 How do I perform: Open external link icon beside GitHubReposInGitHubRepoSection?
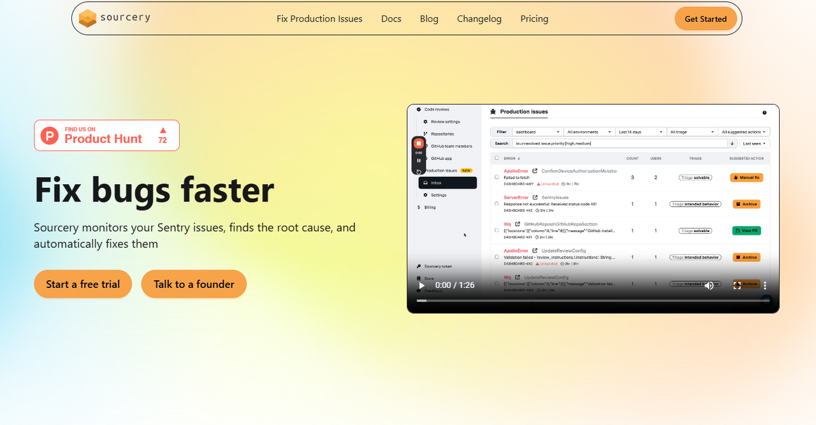517,224
